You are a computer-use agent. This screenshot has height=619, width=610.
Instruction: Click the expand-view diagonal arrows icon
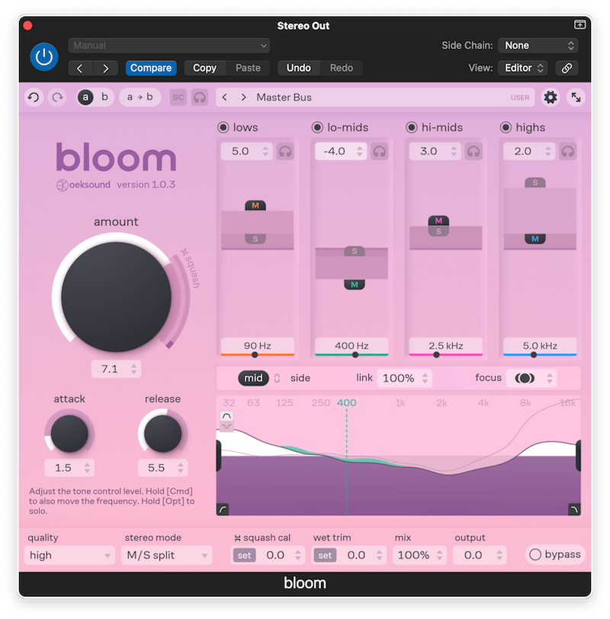[x=576, y=98]
